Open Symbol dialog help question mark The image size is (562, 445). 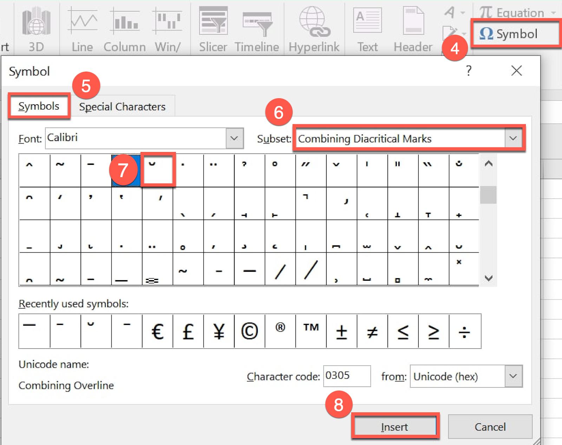469,71
